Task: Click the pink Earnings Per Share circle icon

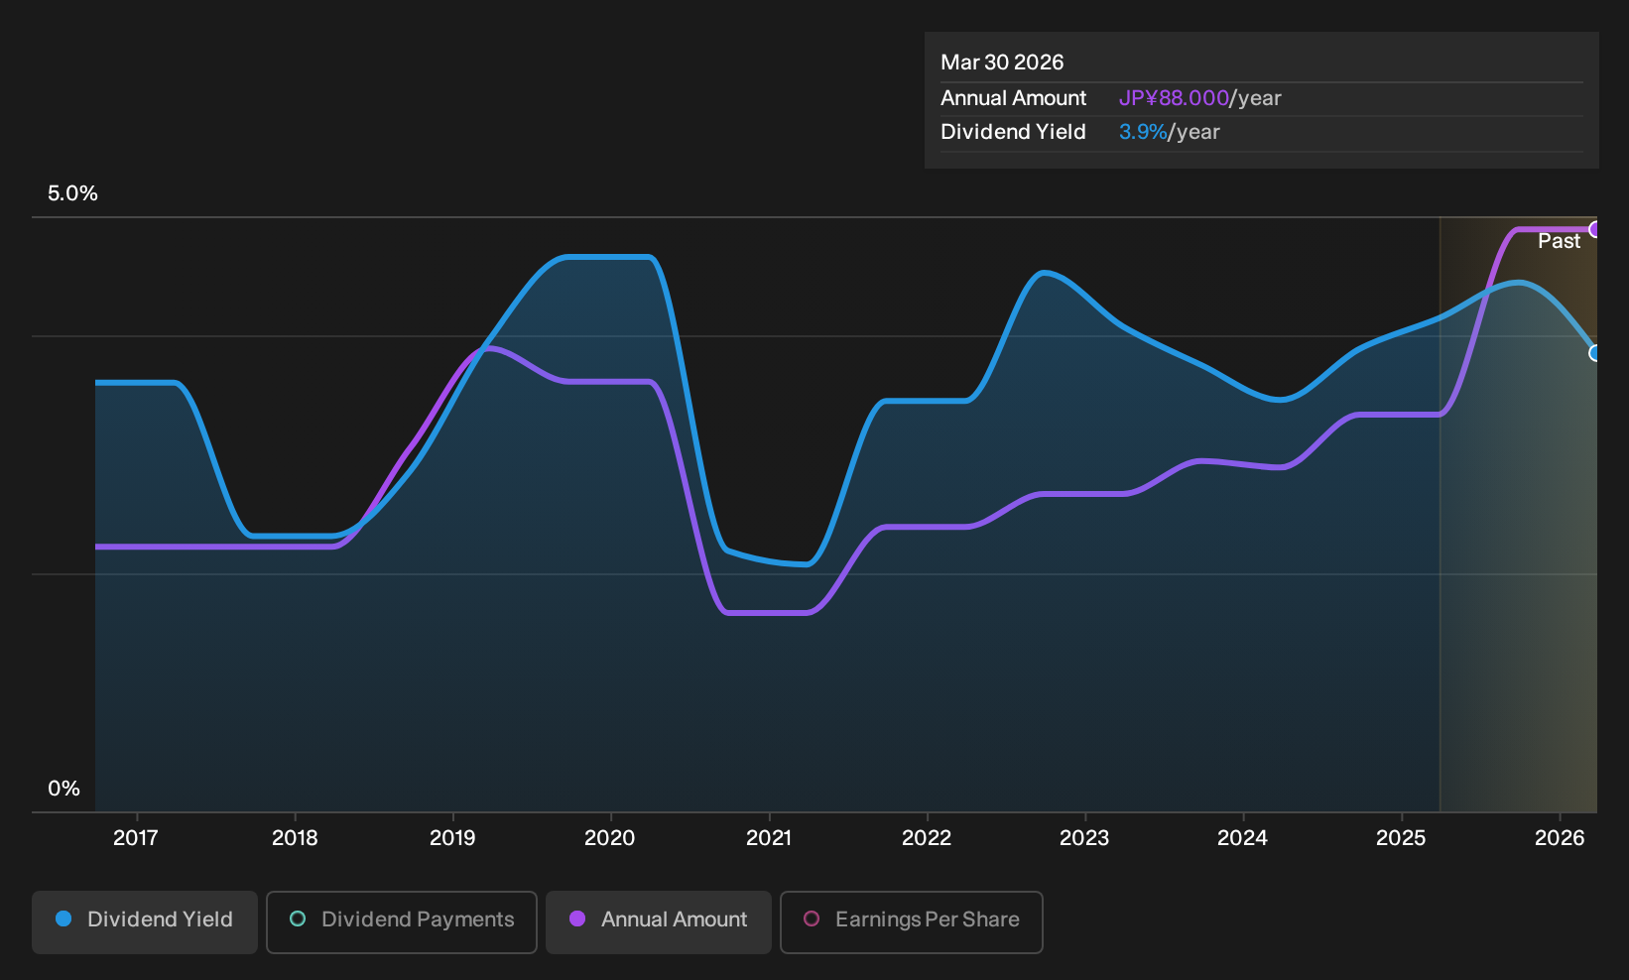Action: (812, 919)
